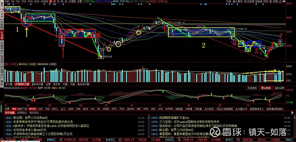Select the W&R indicator tab
Viewport: 296px width, 142px height.
pyautogui.click(x=71, y=109)
